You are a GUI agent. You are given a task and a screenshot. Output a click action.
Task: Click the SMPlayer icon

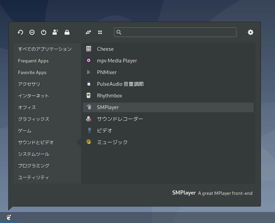(89, 107)
